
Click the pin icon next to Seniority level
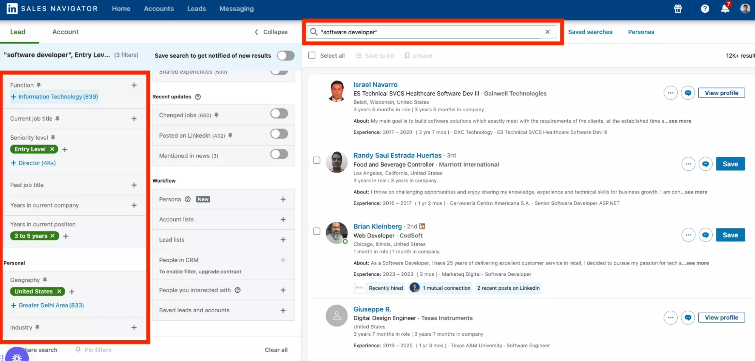53,137
